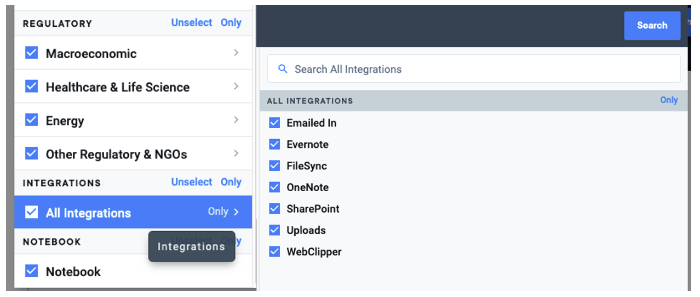Toggle the WebClipper checkbox
Screen dimensions: 700x297
tap(274, 252)
